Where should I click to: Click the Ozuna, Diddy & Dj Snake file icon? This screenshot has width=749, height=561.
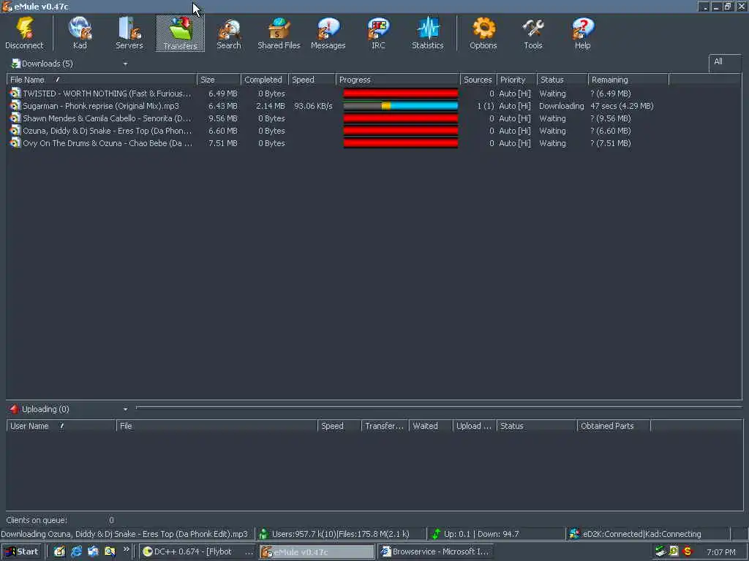pos(15,131)
